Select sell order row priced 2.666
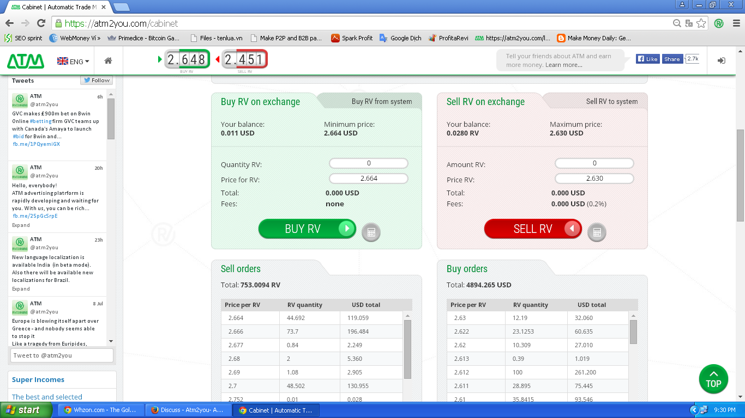 pyautogui.click(x=312, y=331)
